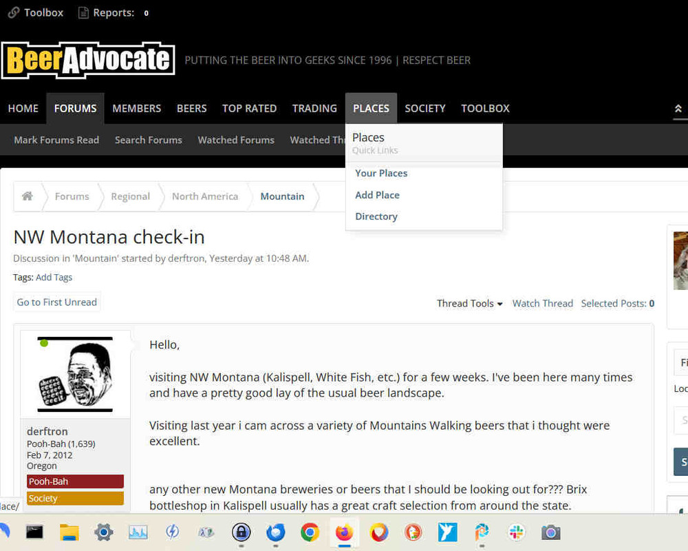This screenshot has height=551, width=688.
Task: Select Your Places from Places menu
Action: click(381, 173)
